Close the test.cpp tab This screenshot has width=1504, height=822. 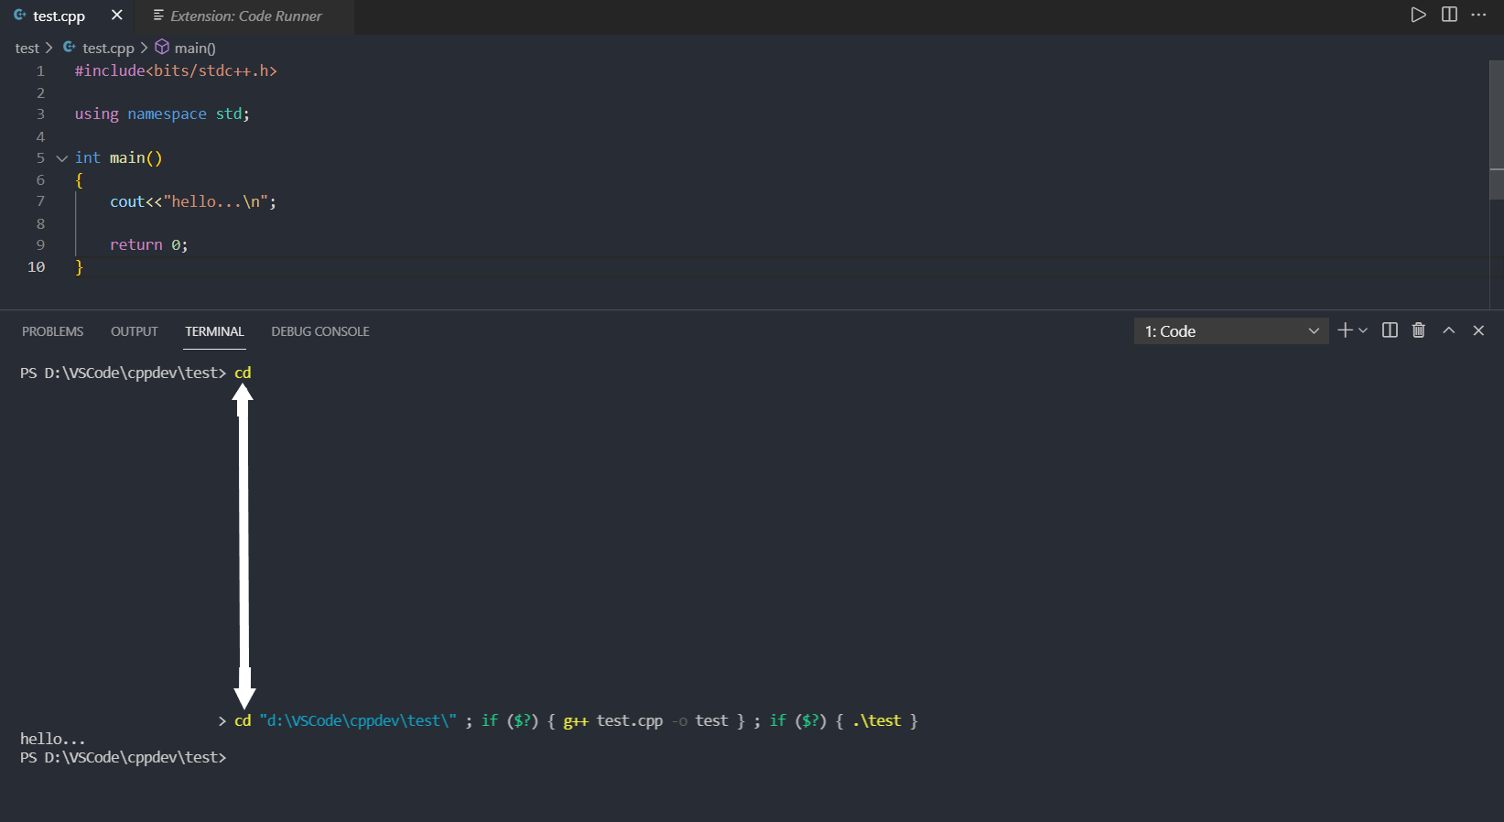click(x=116, y=15)
